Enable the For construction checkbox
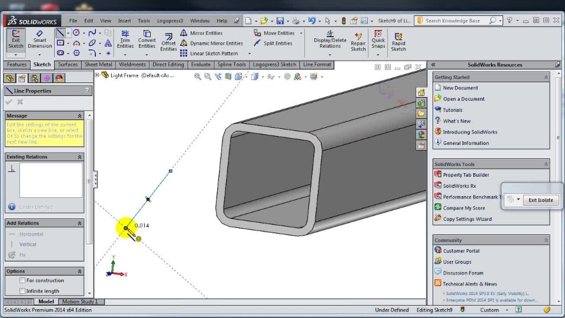The width and height of the screenshot is (565, 318). click(22, 280)
